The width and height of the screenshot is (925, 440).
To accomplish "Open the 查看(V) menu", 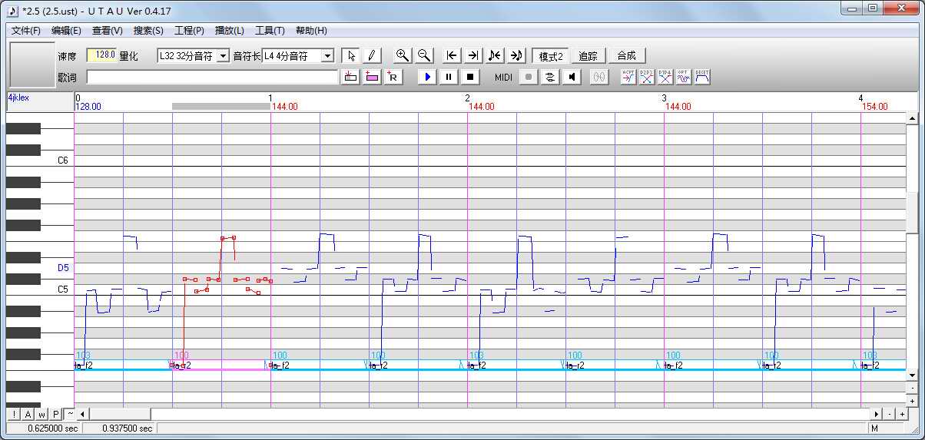I will pyautogui.click(x=107, y=31).
